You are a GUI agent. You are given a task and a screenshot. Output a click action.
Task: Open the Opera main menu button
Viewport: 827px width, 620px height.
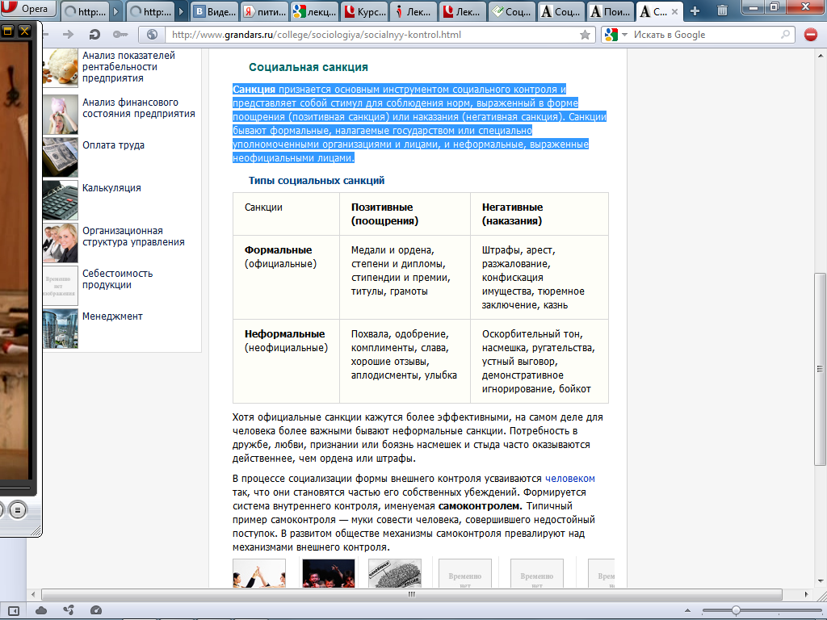pos(27,8)
